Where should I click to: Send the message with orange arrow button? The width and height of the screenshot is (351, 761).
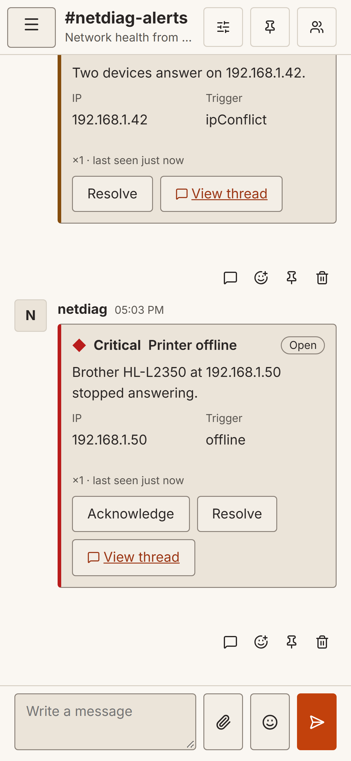click(317, 722)
